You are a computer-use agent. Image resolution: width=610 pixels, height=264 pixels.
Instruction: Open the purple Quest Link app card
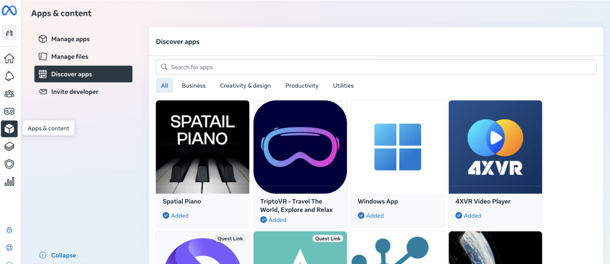click(x=203, y=247)
